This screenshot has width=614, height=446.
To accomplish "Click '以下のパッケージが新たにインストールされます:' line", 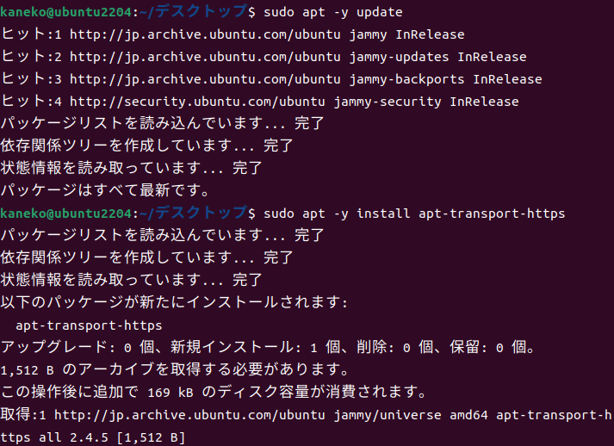I will click(x=174, y=302).
